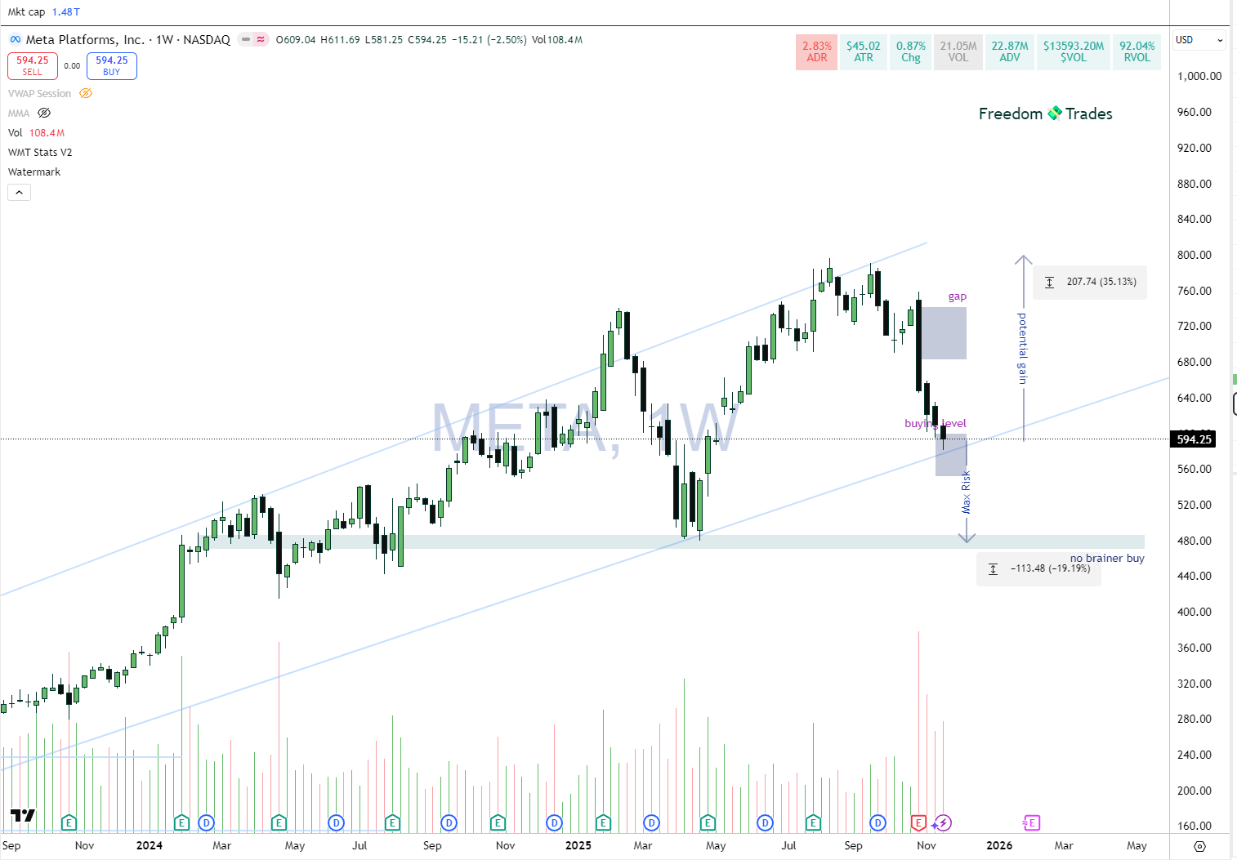Click the 594.25 current price label on axis
The width and height of the screenshot is (1237, 860).
tap(1194, 439)
